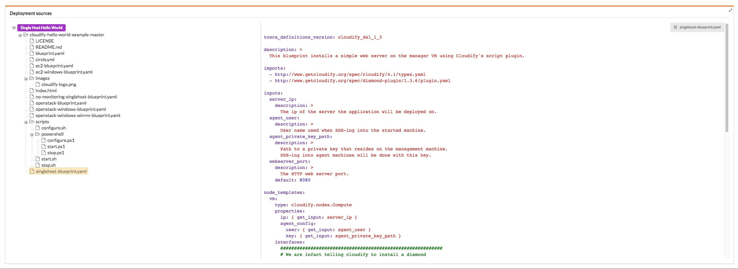Click the index.html file icon
Screen dimensions: 738x269
pos(32,91)
